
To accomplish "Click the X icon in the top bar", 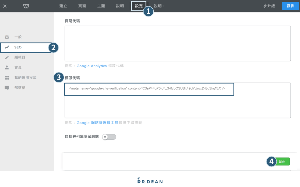I will pyautogui.click(x=5, y=6).
